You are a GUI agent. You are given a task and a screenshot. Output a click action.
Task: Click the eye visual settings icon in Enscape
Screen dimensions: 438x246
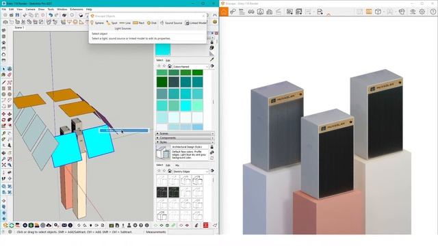point(413,12)
